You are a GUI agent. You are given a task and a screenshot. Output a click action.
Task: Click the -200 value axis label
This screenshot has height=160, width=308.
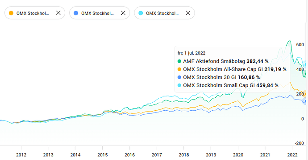coord(300,143)
